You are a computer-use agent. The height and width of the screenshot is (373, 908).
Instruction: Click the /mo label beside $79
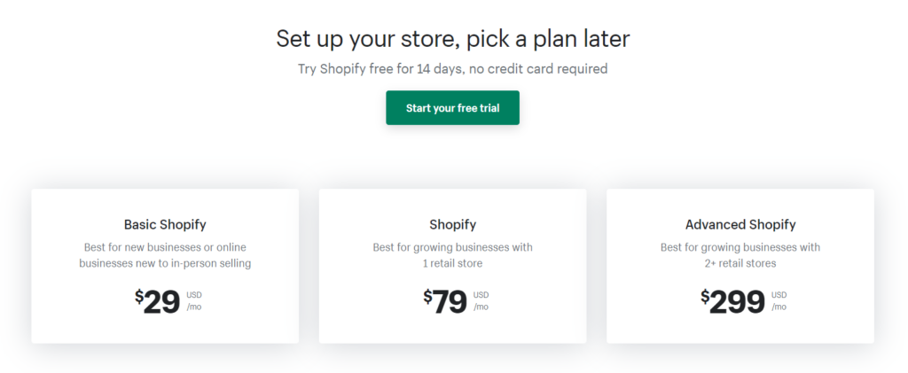[481, 307]
